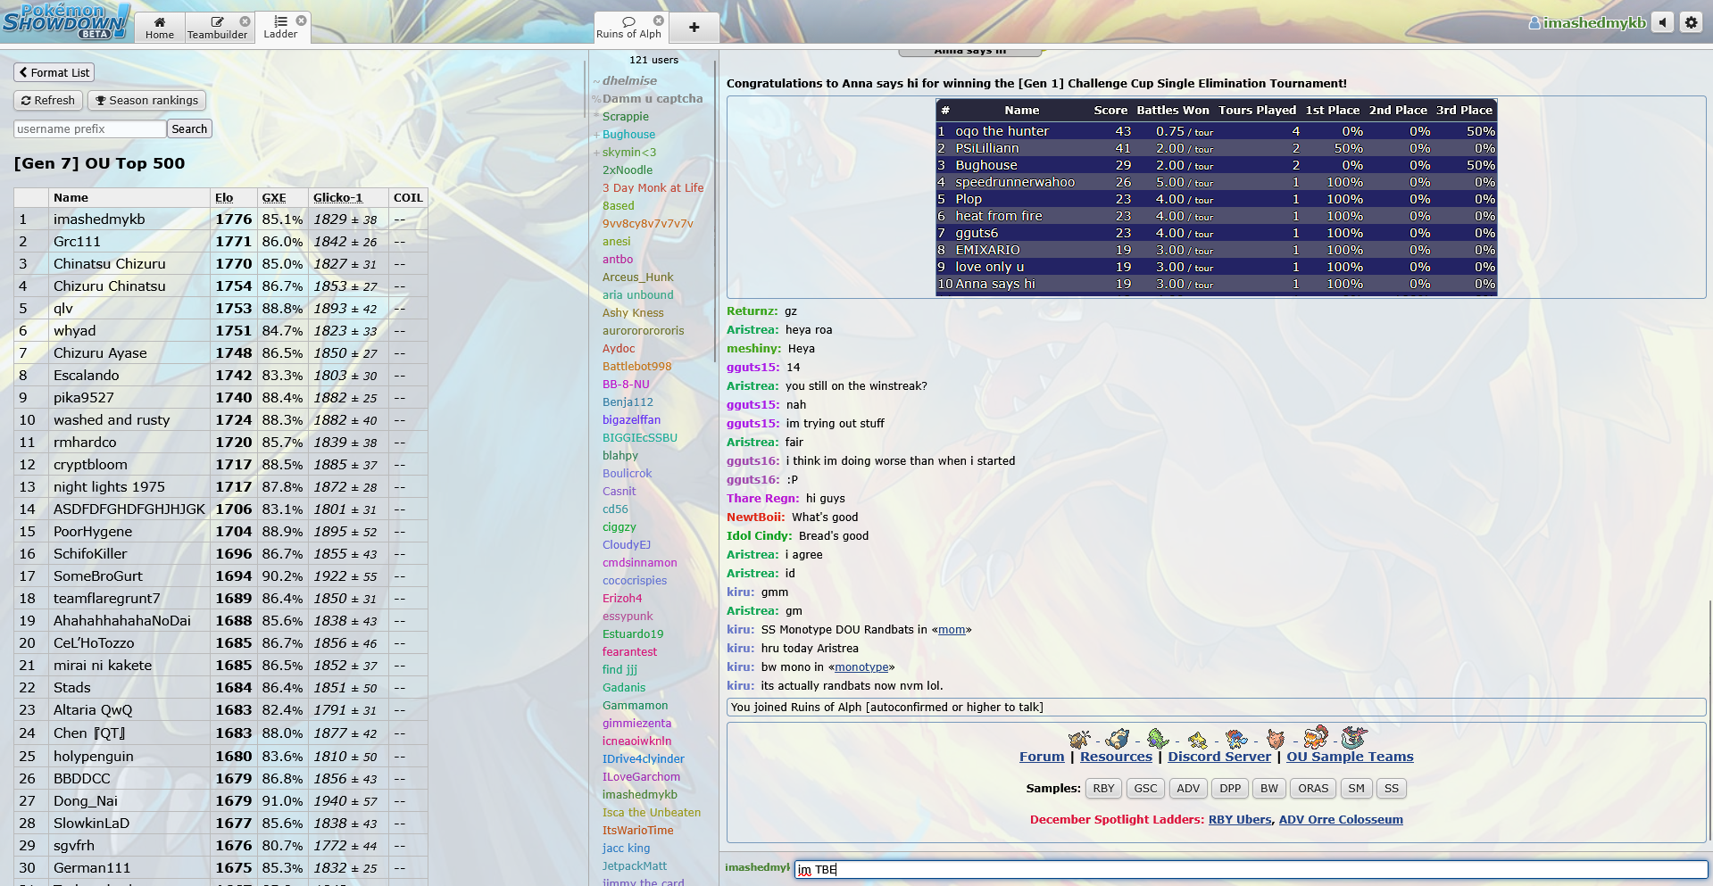Screen dimensions: 1713x886
Task: Click the Pokémon Showdown logo
Action: point(65,21)
